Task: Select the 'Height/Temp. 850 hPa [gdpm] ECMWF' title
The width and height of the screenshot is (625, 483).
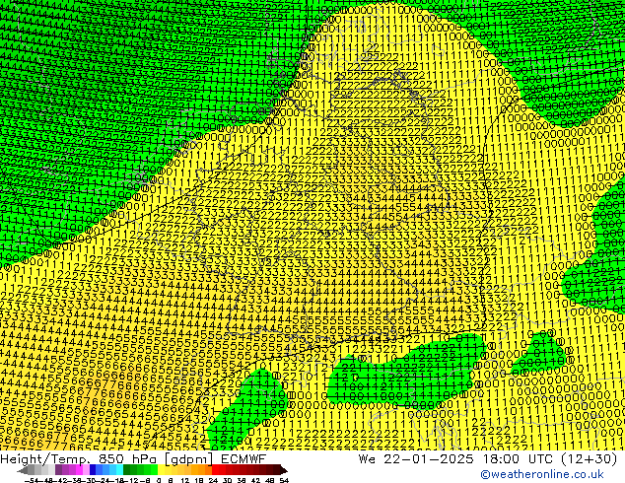Action: coord(133,459)
